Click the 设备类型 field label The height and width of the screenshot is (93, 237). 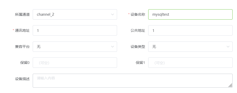click(x=138, y=47)
